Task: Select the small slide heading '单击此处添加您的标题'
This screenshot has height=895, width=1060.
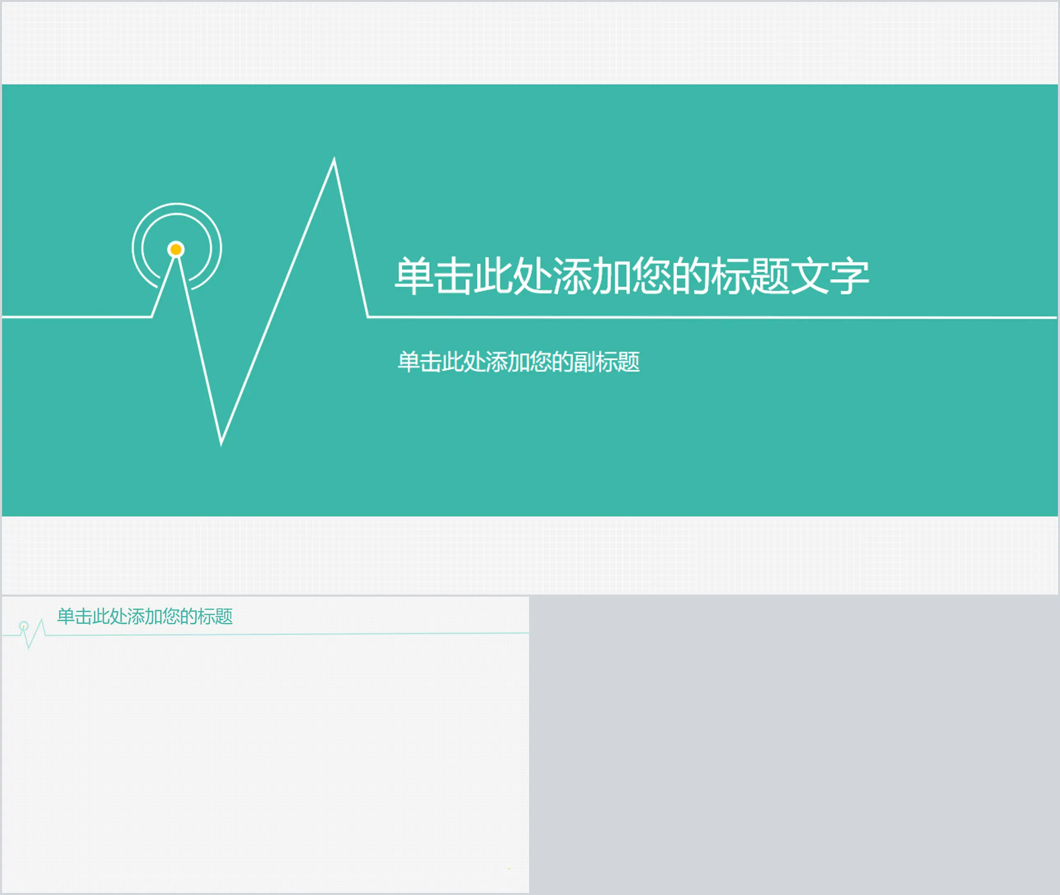Action: click(144, 616)
